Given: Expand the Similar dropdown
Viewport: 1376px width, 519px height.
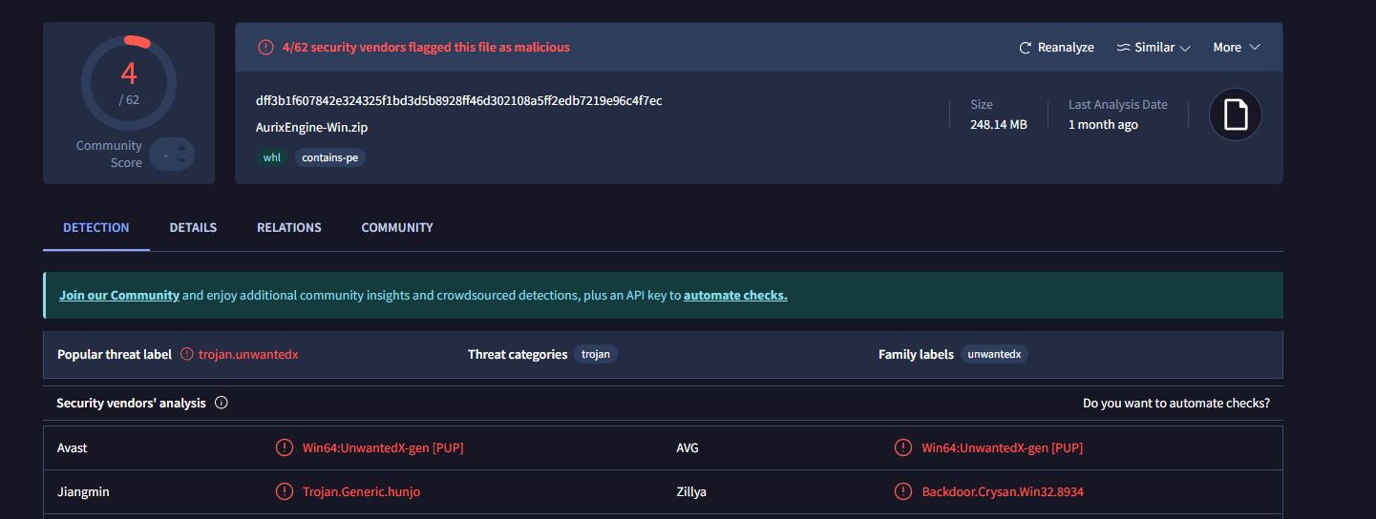Looking at the screenshot, I should (x=1154, y=48).
